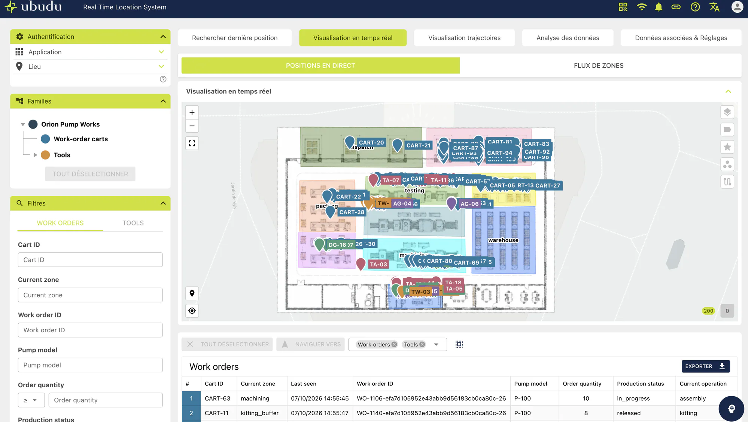
Task: Expand the Application dropdown
Action: [161, 52]
